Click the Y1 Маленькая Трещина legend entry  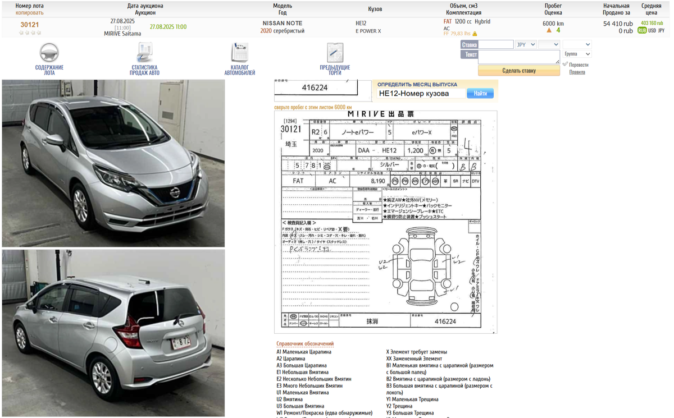[412, 399]
